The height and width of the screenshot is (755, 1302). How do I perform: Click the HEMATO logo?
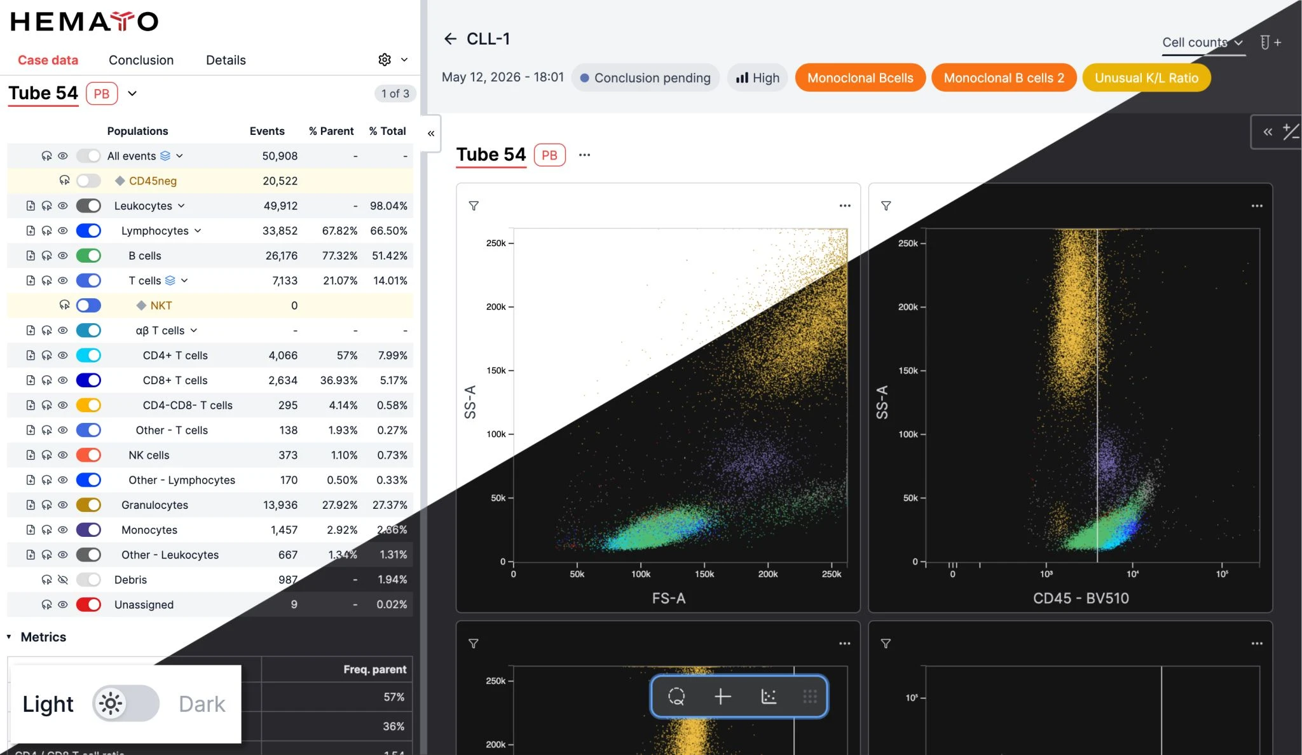click(84, 22)
